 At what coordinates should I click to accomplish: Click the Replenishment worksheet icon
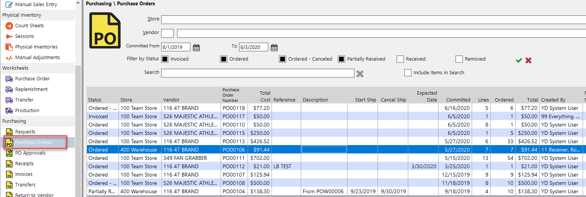pos(9,89)
